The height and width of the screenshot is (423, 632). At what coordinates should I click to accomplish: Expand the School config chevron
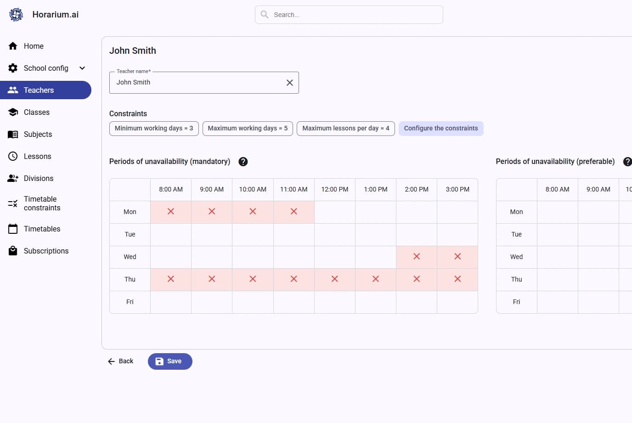(x=82, y=68)
